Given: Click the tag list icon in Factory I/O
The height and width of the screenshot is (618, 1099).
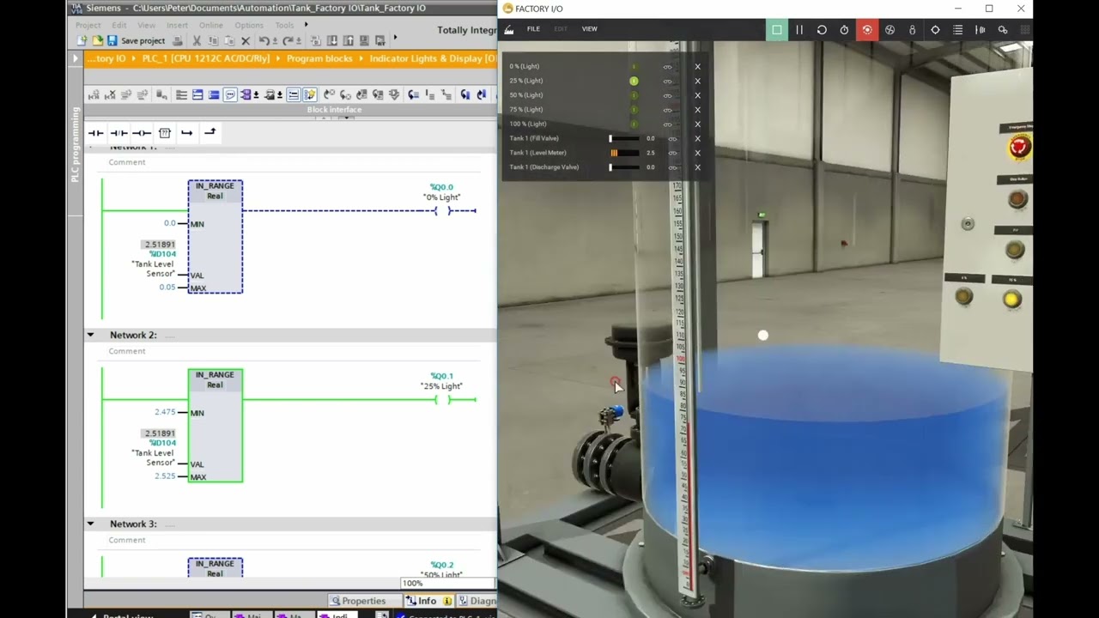Looking at the screenshot, I should point(957,30).
